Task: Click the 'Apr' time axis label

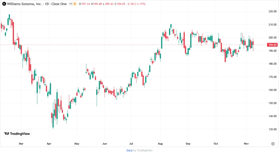Action: pos(49,143)
